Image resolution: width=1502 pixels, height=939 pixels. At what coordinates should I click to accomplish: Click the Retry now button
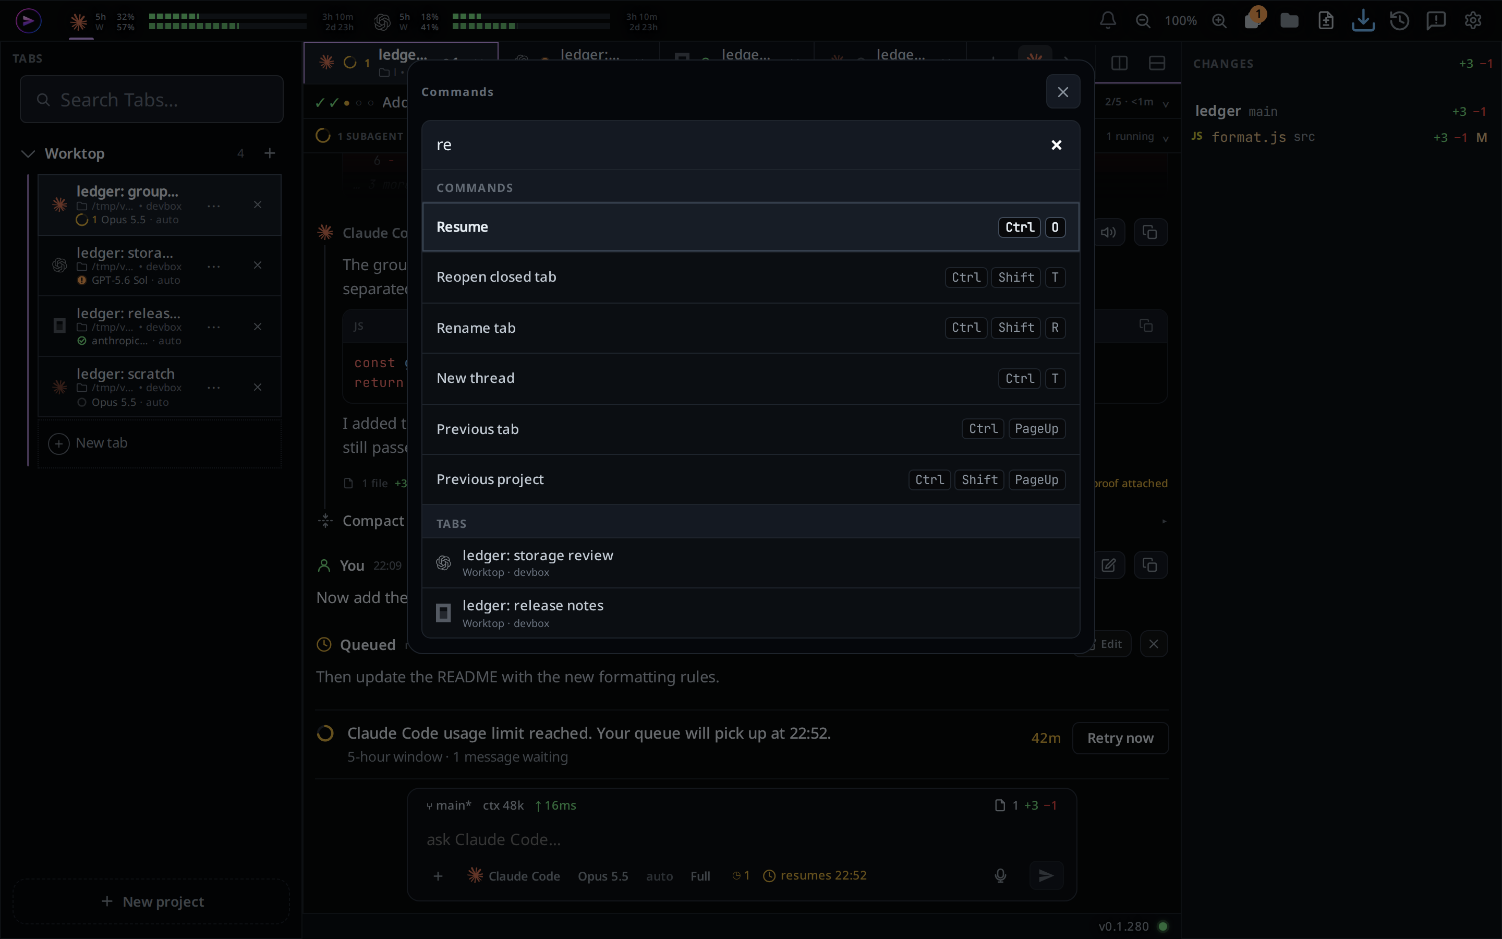(1120, 738)
